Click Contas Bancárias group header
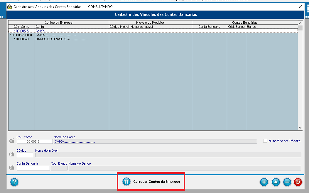The width and height of the screenshot is (309, 193). 245,23
